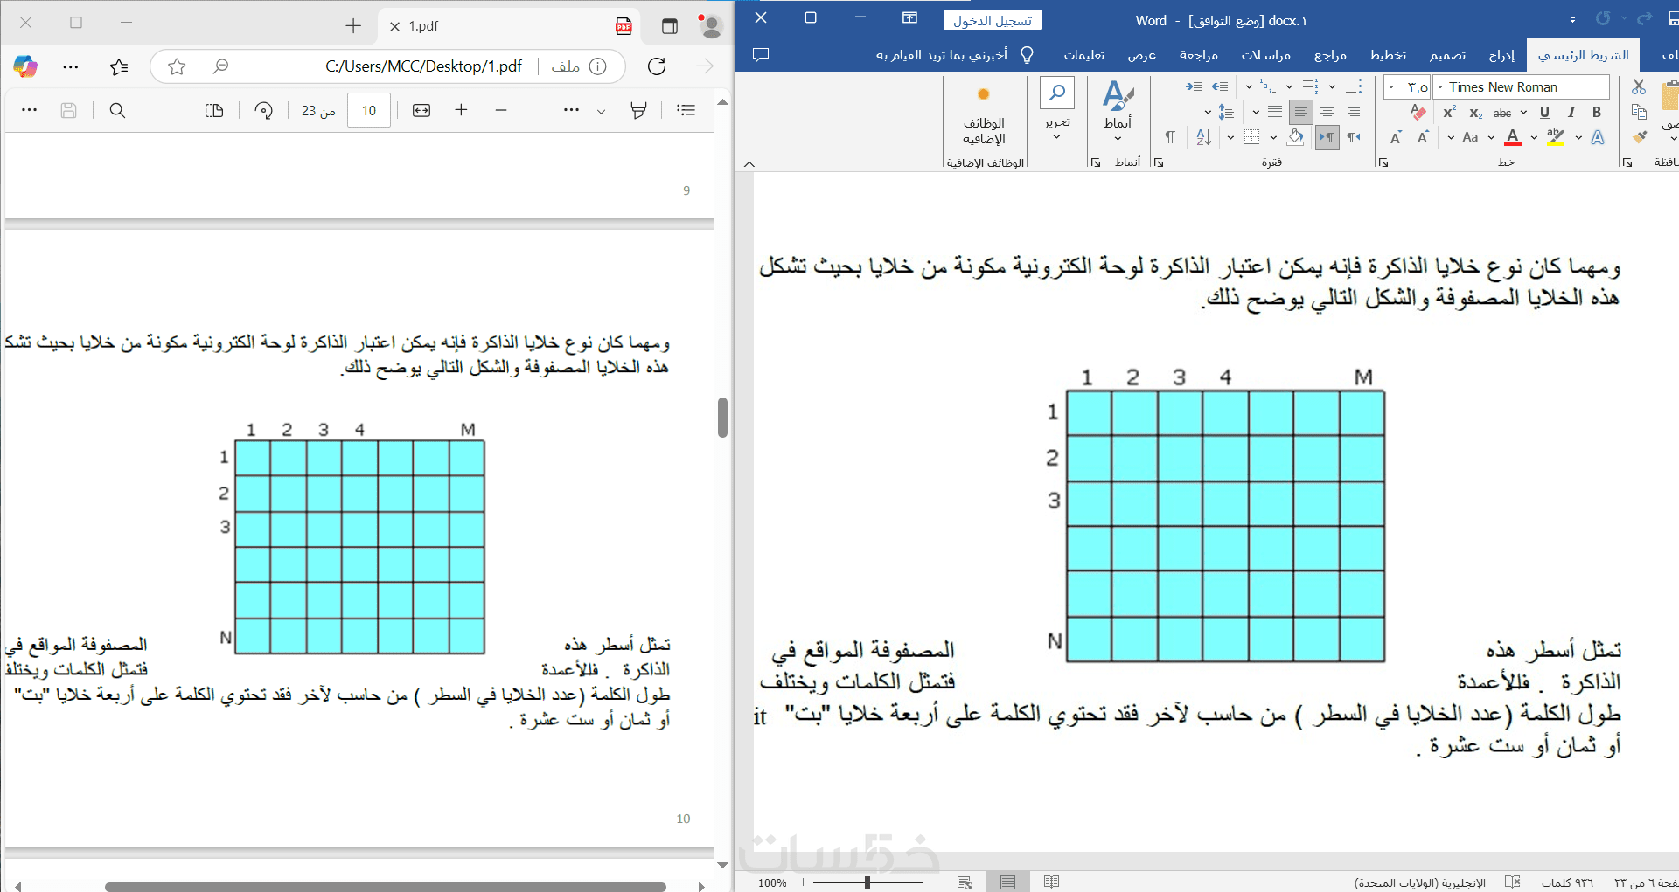1679x892 pixels.
Task: Click the PDF rotate icon in Edge
Action: pyautogui.click(x=264, y=110)
